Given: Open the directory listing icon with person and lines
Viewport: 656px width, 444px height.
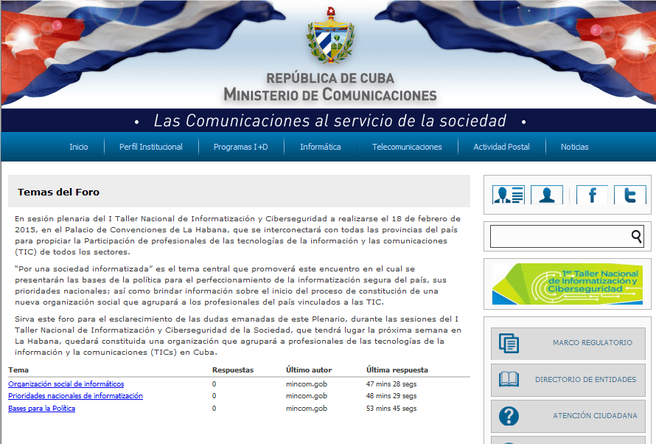Looking at the screenshot, I should tap(509, 195).
